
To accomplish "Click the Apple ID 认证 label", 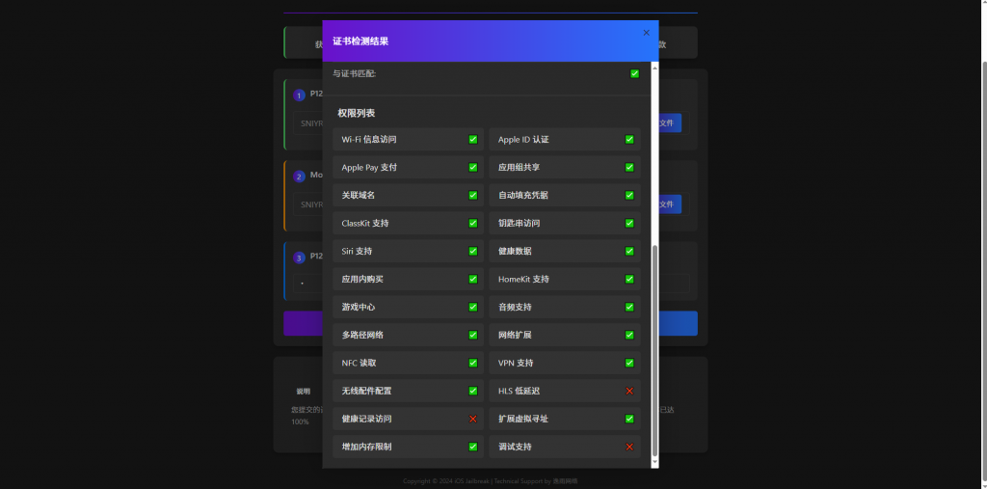I will 523,139.
